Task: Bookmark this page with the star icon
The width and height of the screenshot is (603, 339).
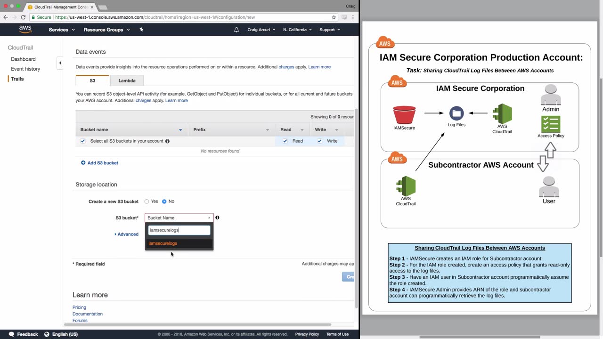Action: tap(334, 17)
